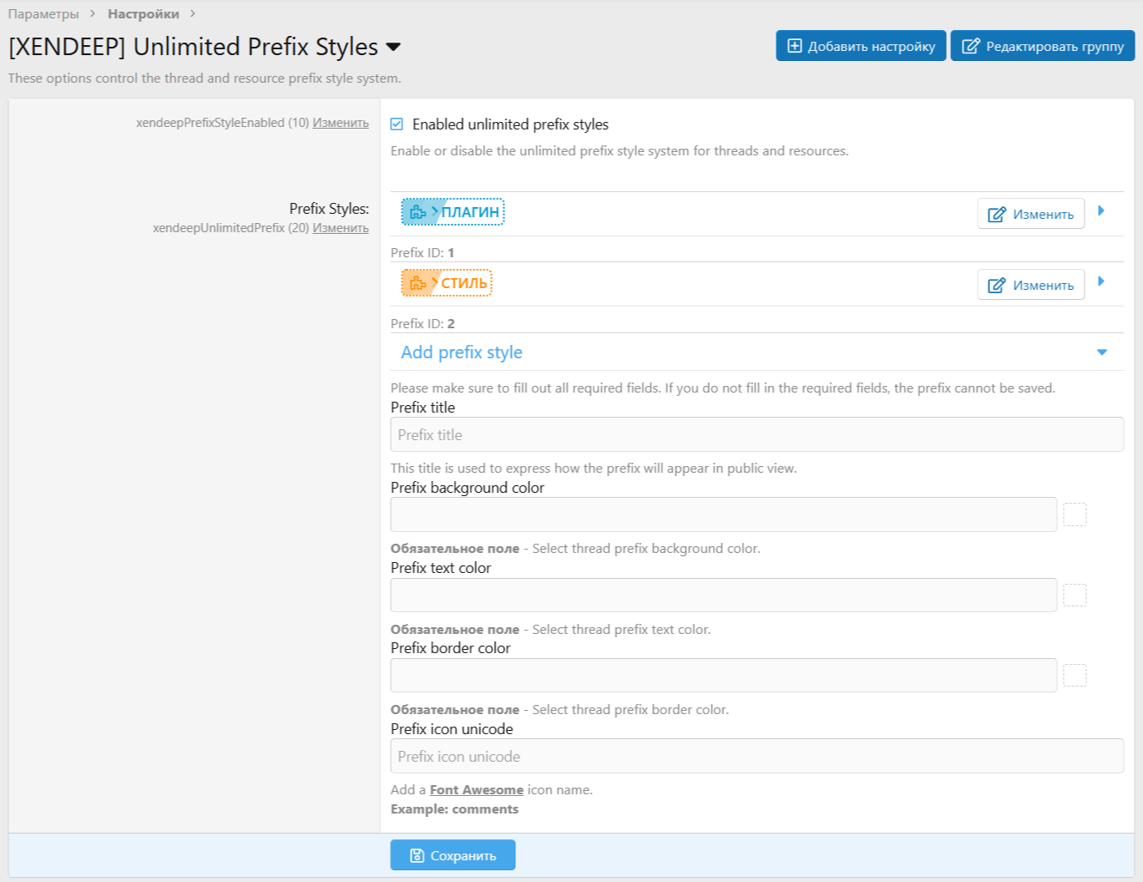
Task: Collapse the Add prefix style section
Action: [x=1101, y=352]
